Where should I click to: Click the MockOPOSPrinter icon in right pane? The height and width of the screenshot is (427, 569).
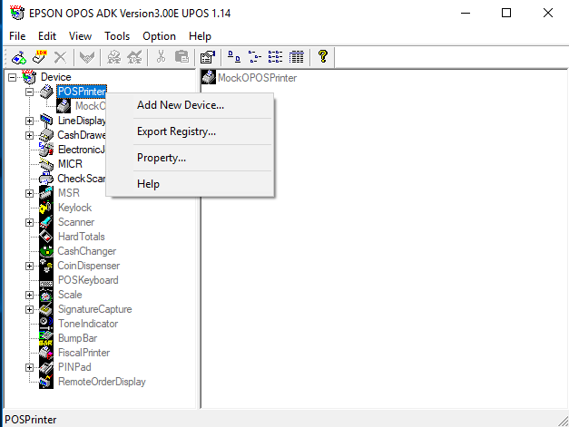click(x=209, y=77)
